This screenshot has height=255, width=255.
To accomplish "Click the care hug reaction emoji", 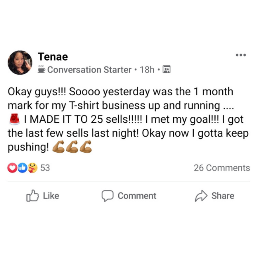I will point(33,168).
